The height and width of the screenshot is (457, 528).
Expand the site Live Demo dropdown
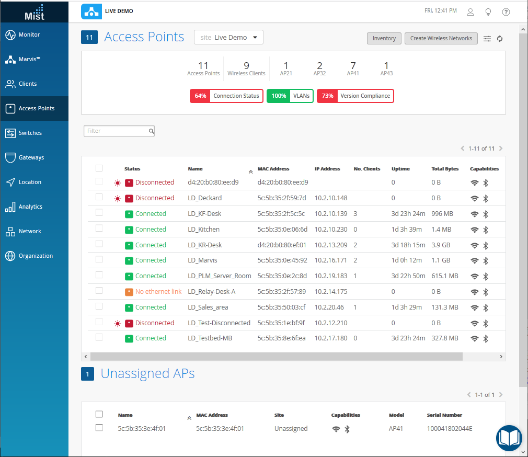(255, 38)
